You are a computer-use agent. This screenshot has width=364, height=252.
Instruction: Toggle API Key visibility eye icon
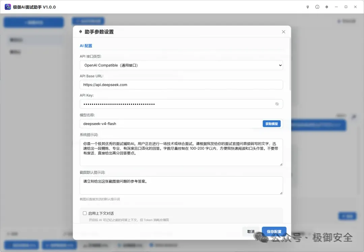277,104
